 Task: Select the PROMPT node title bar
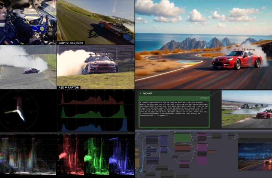174,94
